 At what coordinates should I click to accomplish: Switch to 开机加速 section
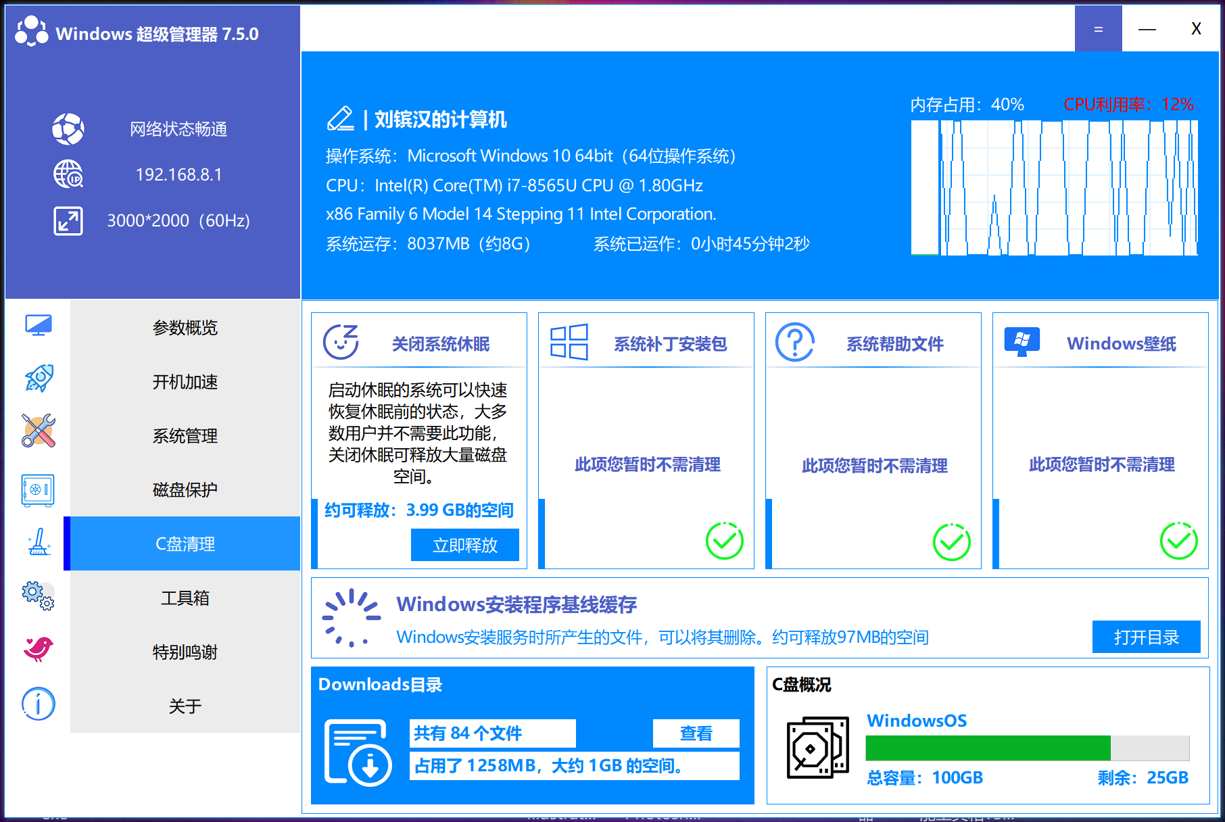[x=185, y=381]
